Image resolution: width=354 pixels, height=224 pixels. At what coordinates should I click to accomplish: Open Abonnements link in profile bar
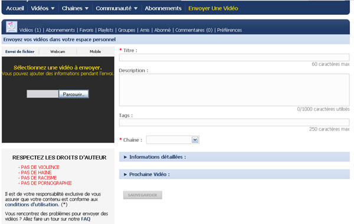click(x=60, y=30)
